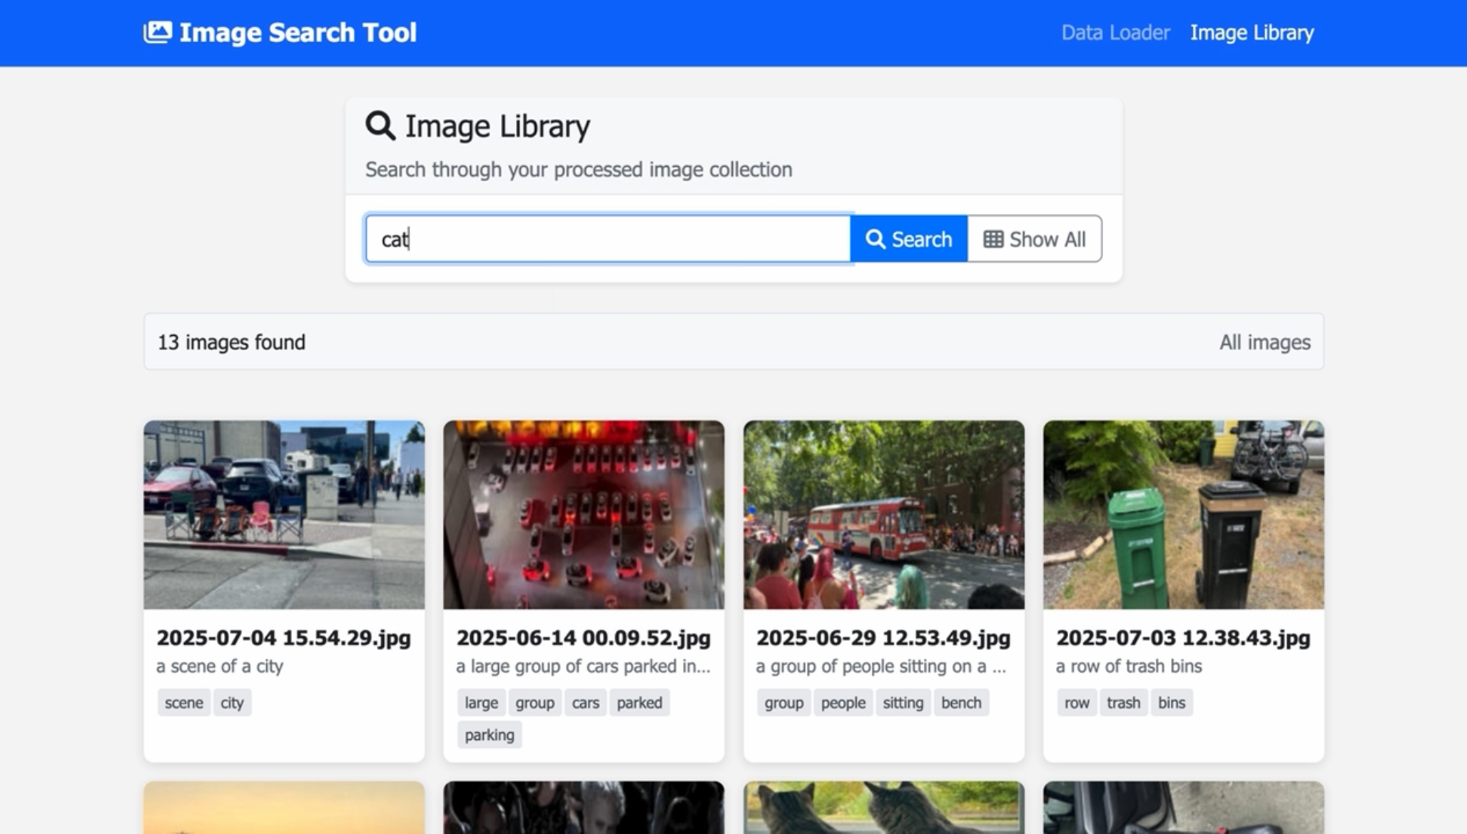This screenshot has height=834, width=1467.
Task: Select the Image Library navigation item
Action: [x=1252, y=33]
